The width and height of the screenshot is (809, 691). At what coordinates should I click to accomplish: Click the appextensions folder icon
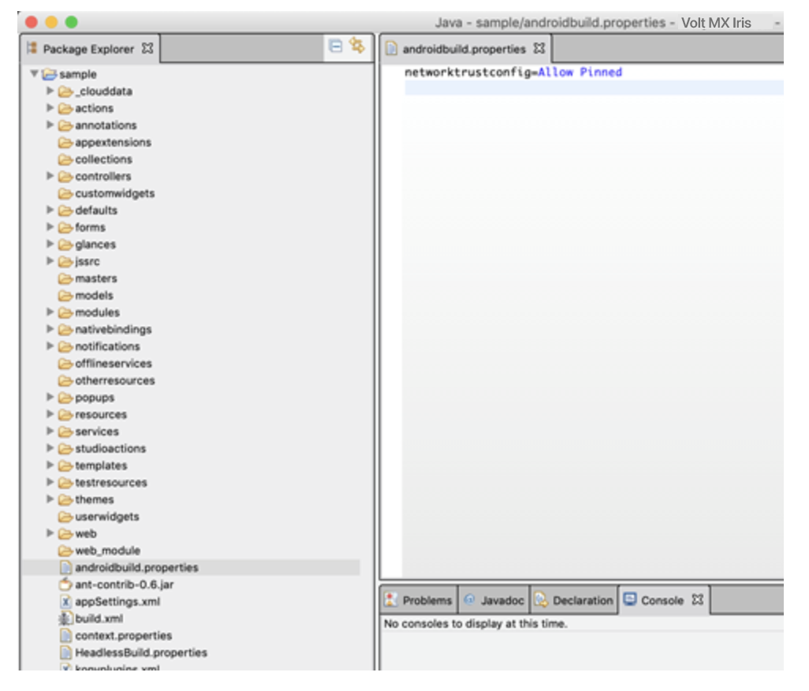point(65,143)
